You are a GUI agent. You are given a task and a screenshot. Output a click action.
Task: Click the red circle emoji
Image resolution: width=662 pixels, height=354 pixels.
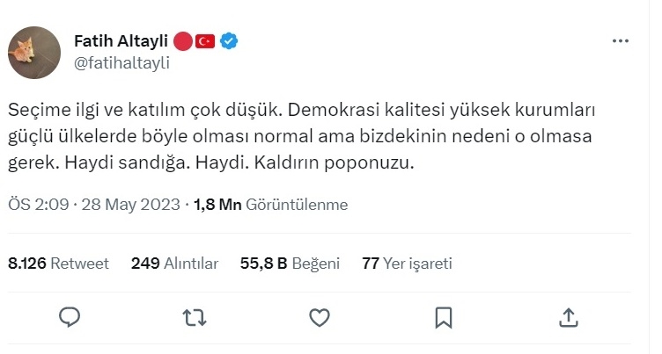[183, 41]
